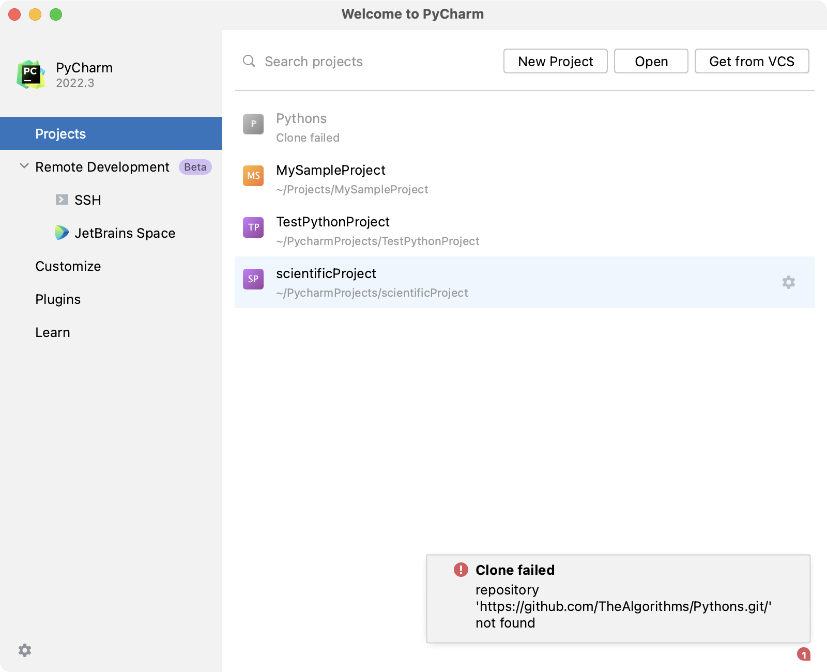Switch to the Projects section
The width and height of the screenshot is (827, 672).
60,133
